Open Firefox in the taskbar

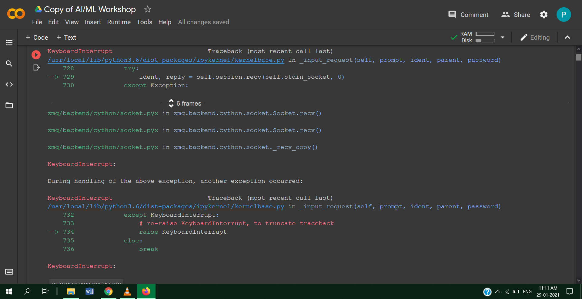click(x=146, y=291)
